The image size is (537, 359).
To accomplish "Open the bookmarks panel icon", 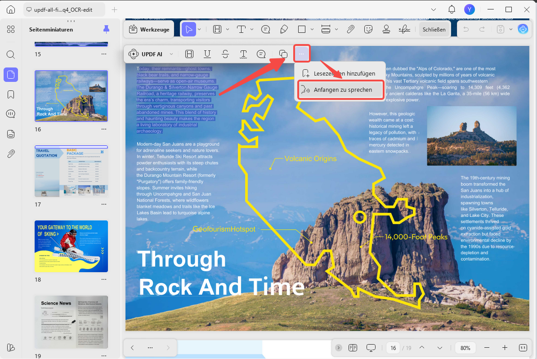I will pos(11,94).
